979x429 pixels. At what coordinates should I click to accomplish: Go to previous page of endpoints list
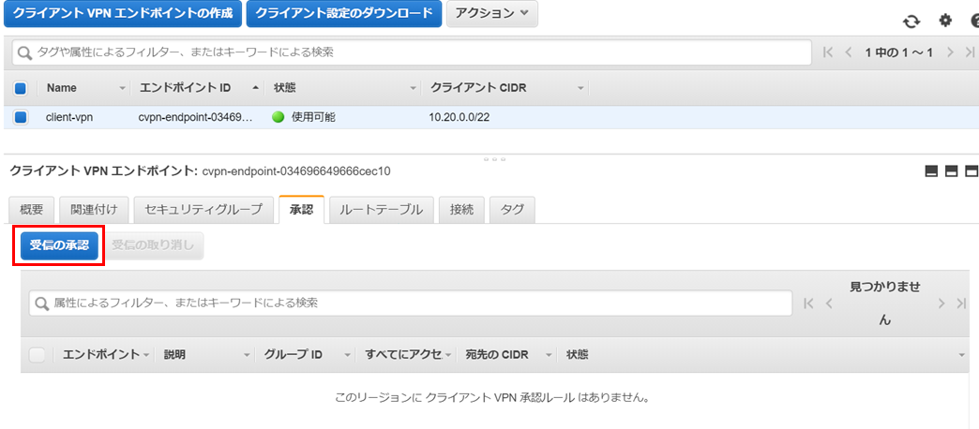(848, 52)
